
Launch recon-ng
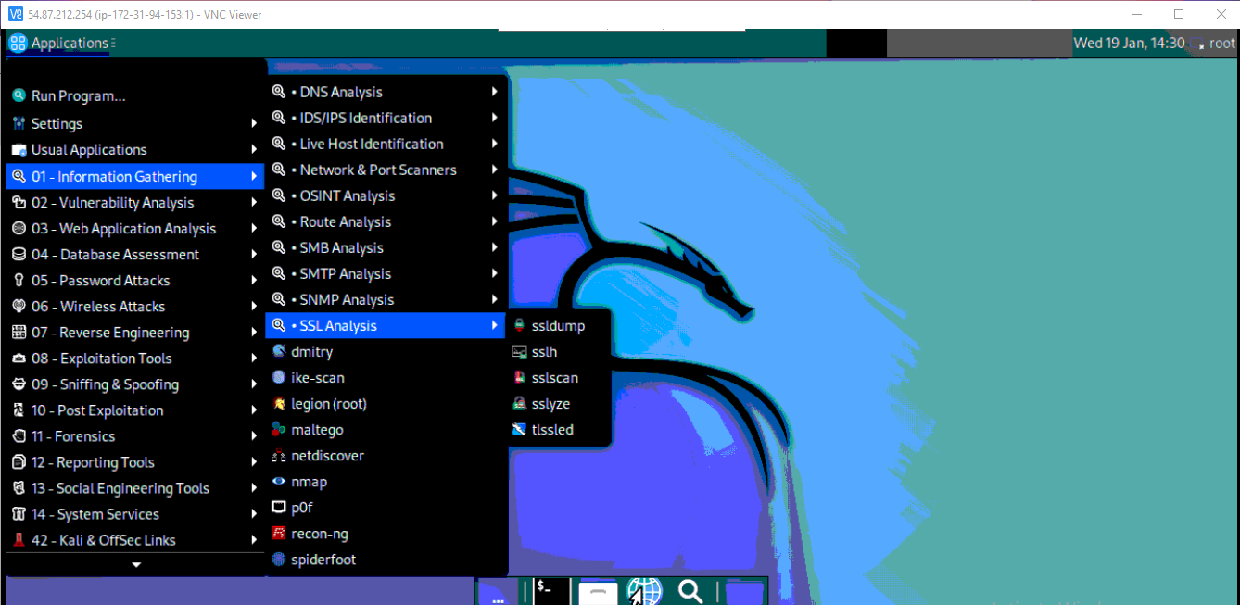point(386,534)
